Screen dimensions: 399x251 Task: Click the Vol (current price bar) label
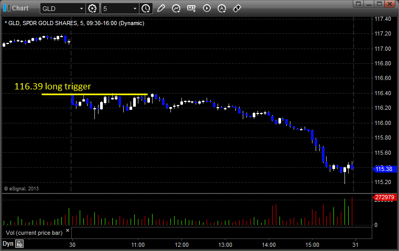point(34,233)
